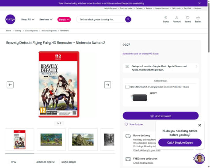Select the box art thumbnail
The width and height of the screenshot is (210, 168).
tap(19, 140)
